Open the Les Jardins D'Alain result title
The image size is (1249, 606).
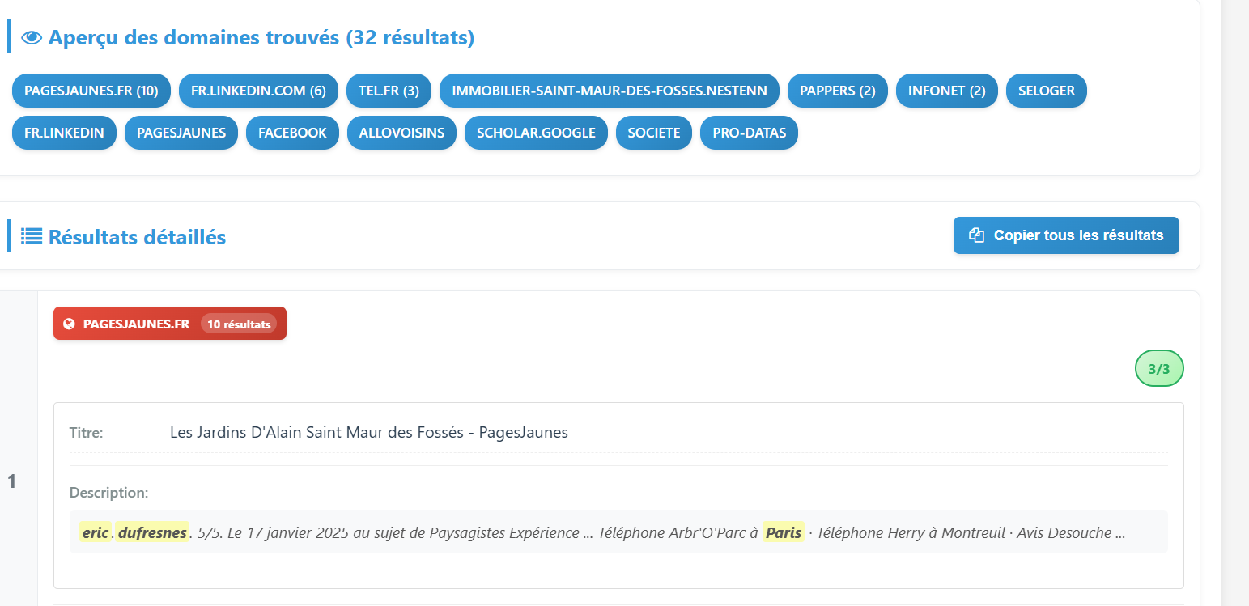pyautogui.click(x=368, y=432)
